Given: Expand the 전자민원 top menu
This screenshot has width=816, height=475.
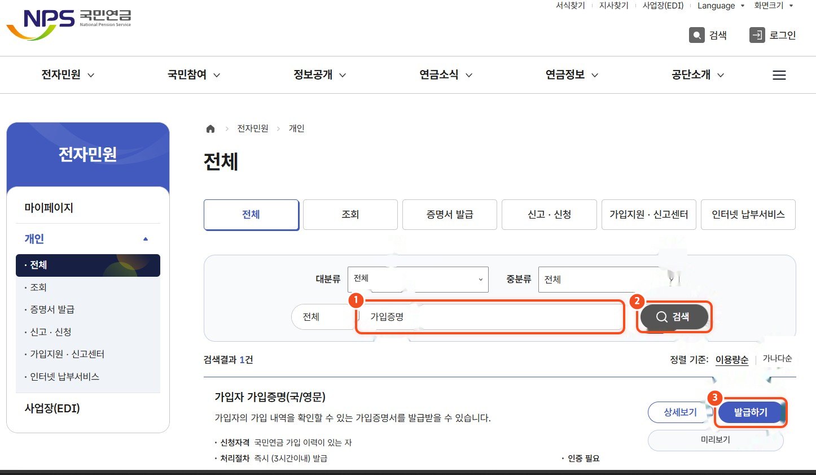Looking at the screenshot, I should [x=68, y=75].
